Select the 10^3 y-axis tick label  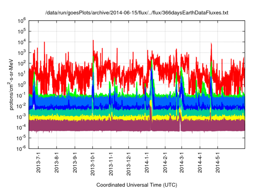pos(22,53)
